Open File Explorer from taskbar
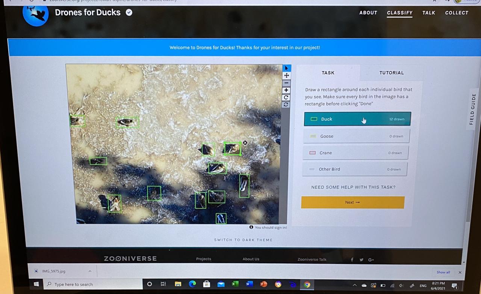 [x=178, y=284]
